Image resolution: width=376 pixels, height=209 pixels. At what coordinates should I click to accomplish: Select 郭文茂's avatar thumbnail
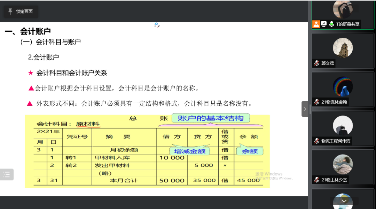tap(343, 48)
